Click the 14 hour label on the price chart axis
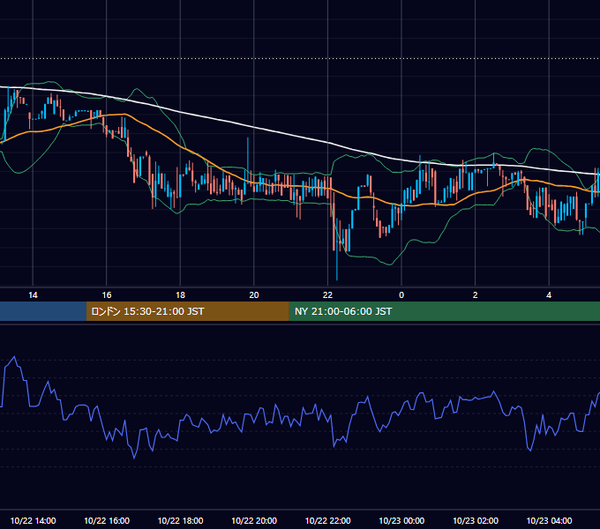600x529 pixels. click(33, 295)
